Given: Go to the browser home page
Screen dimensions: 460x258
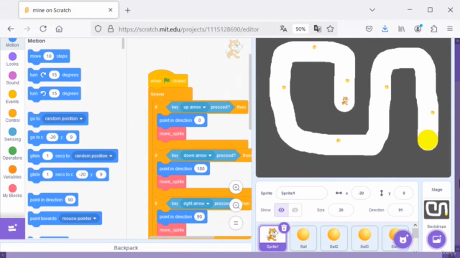Looking at the screenshot, I should pos(59,29).
